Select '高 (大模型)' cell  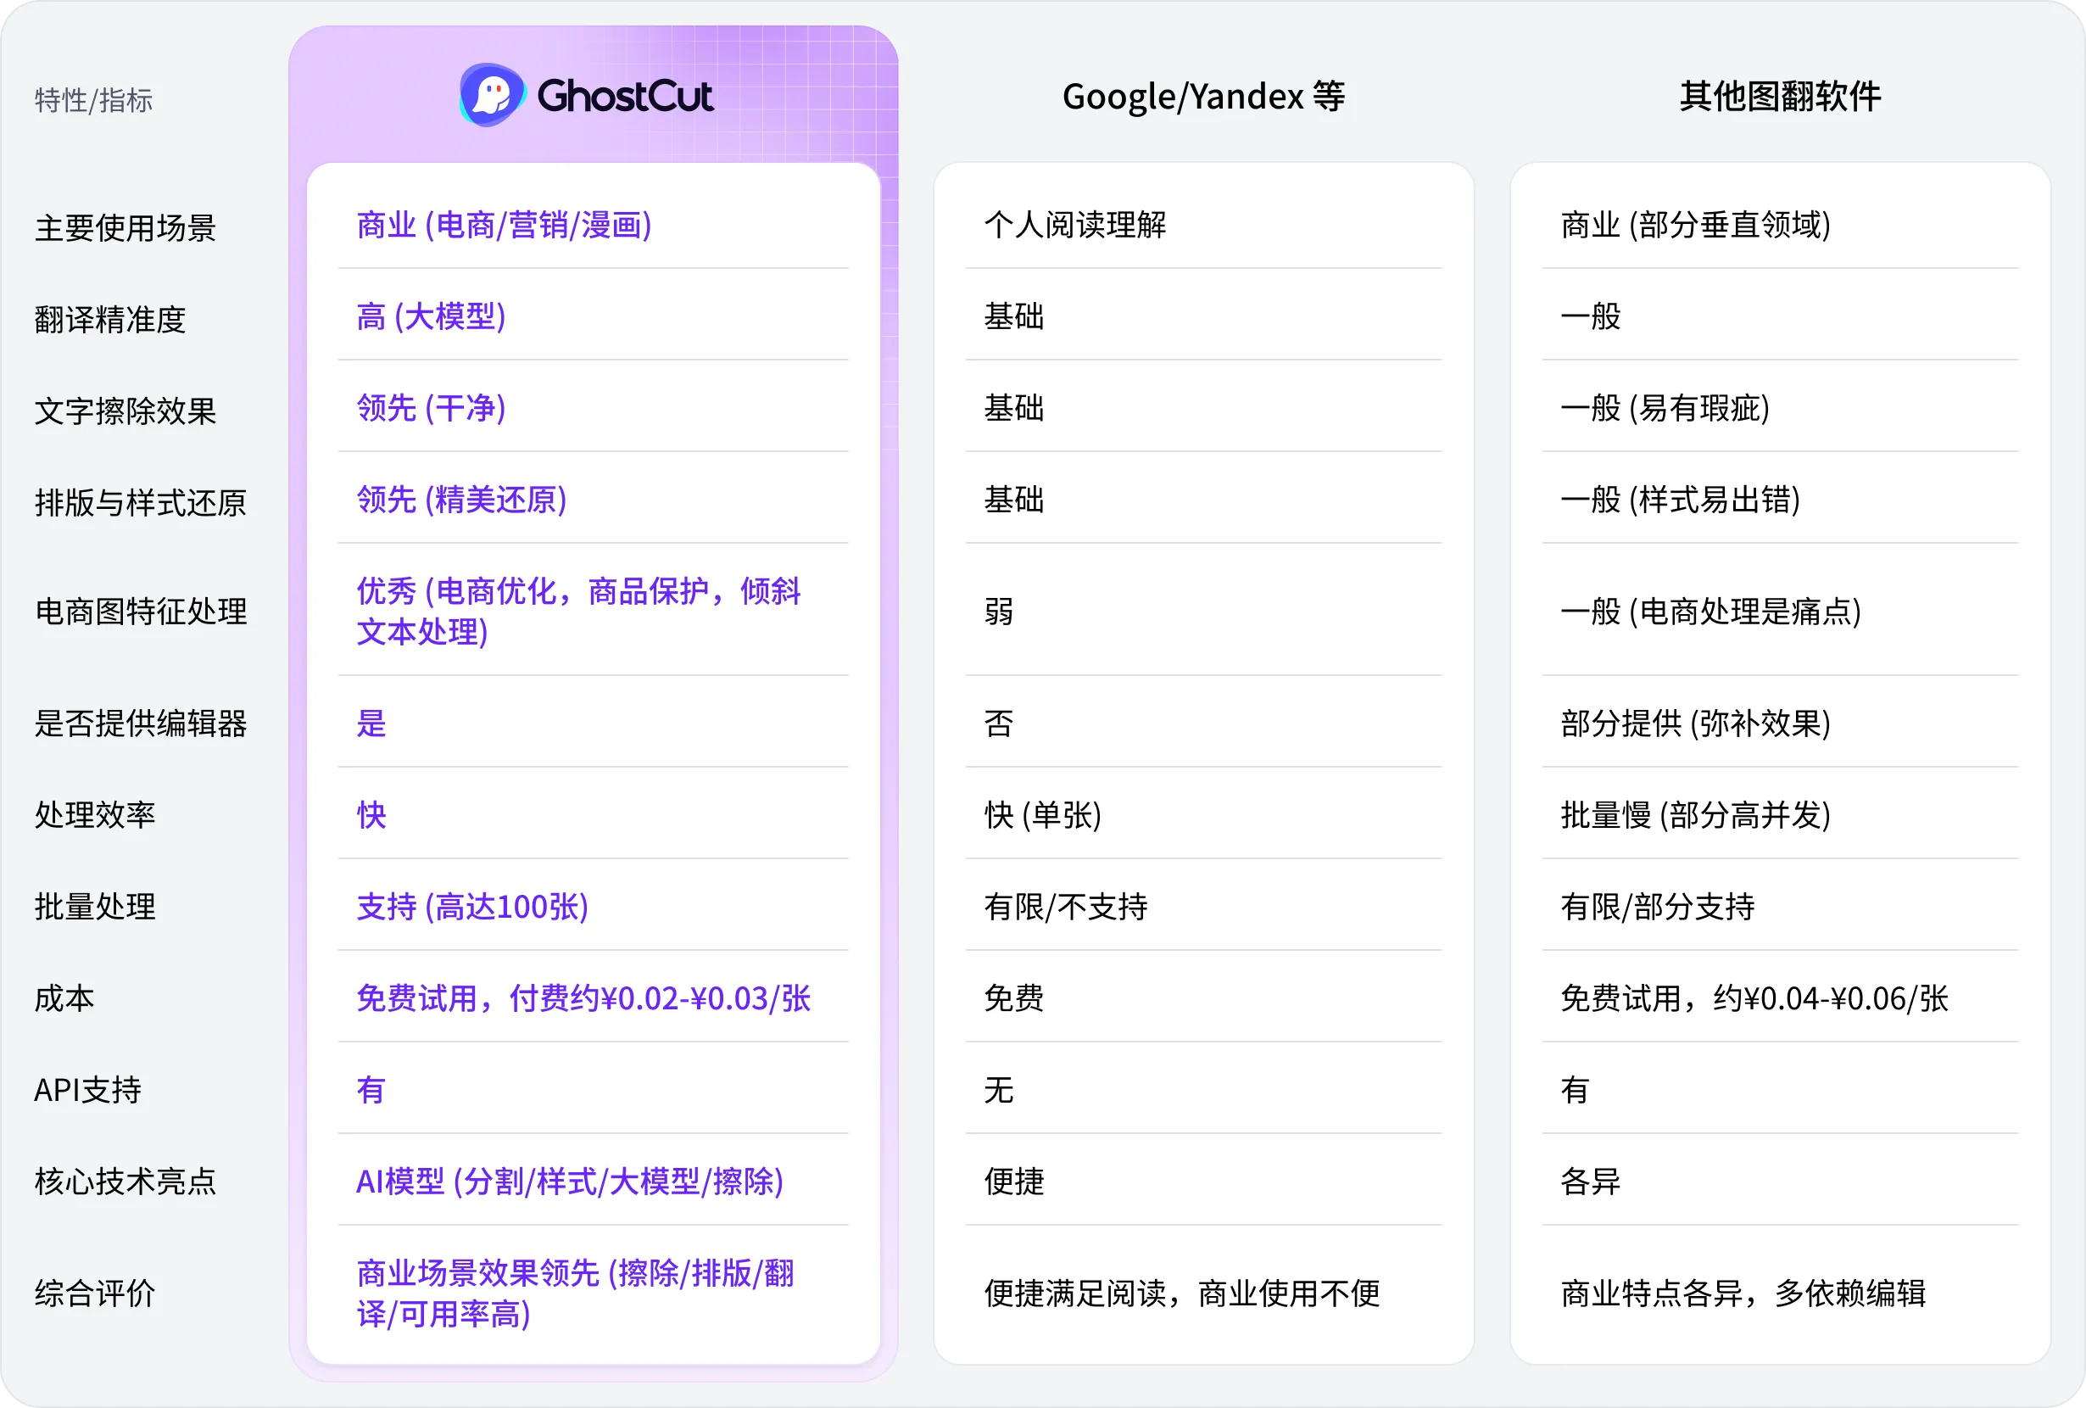click(x=432, y=317)
